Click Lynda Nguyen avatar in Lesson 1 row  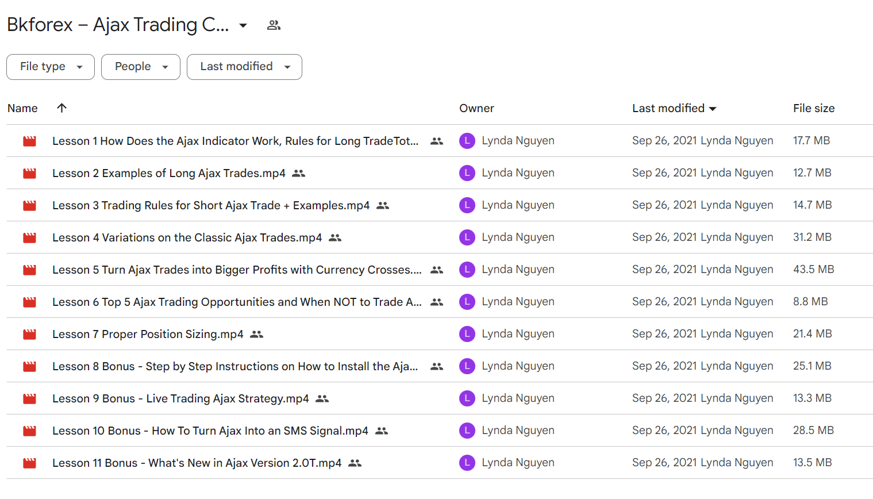(467, 141)
